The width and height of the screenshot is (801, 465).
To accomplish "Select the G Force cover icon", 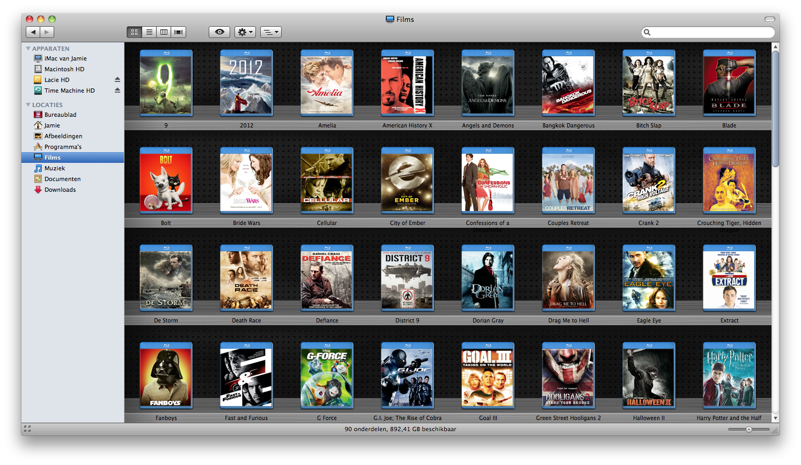I will click(x=327, y=376).
